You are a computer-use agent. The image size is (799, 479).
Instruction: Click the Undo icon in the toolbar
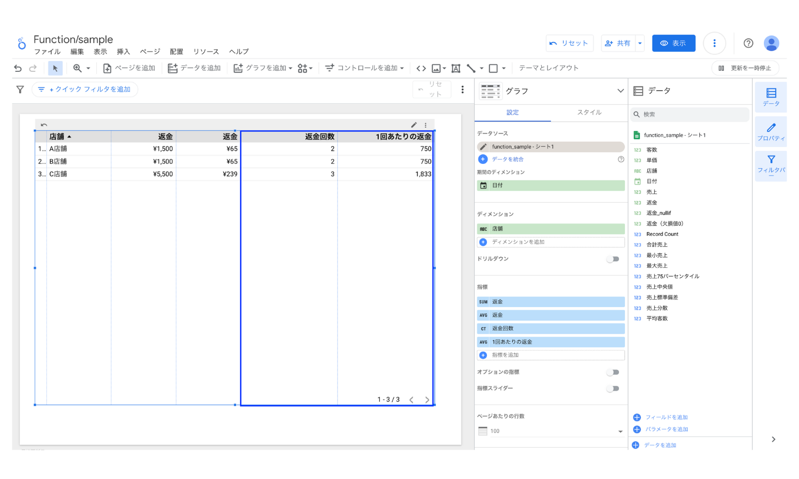click(18, 68)
